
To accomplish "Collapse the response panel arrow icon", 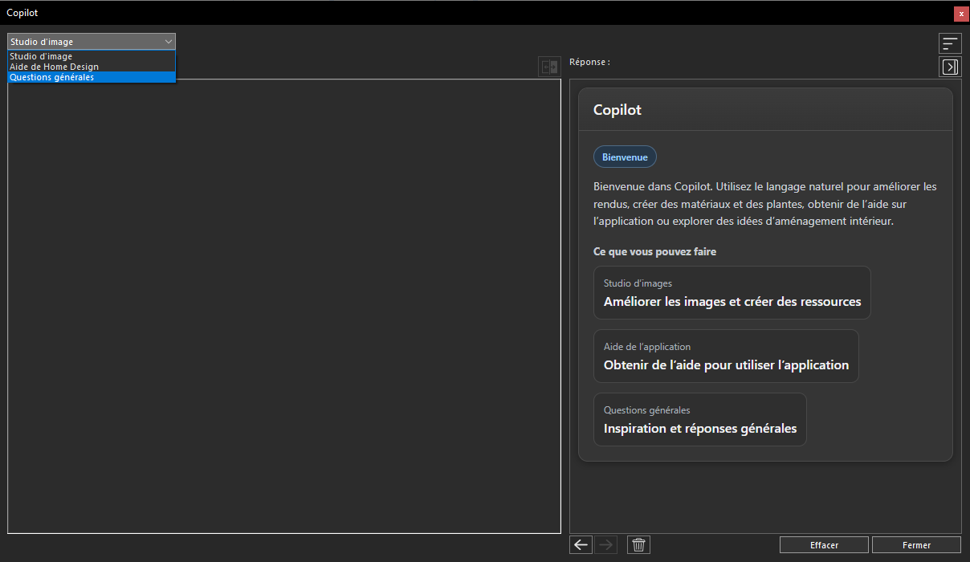I will pyautogui.click(x=950, y=67).
